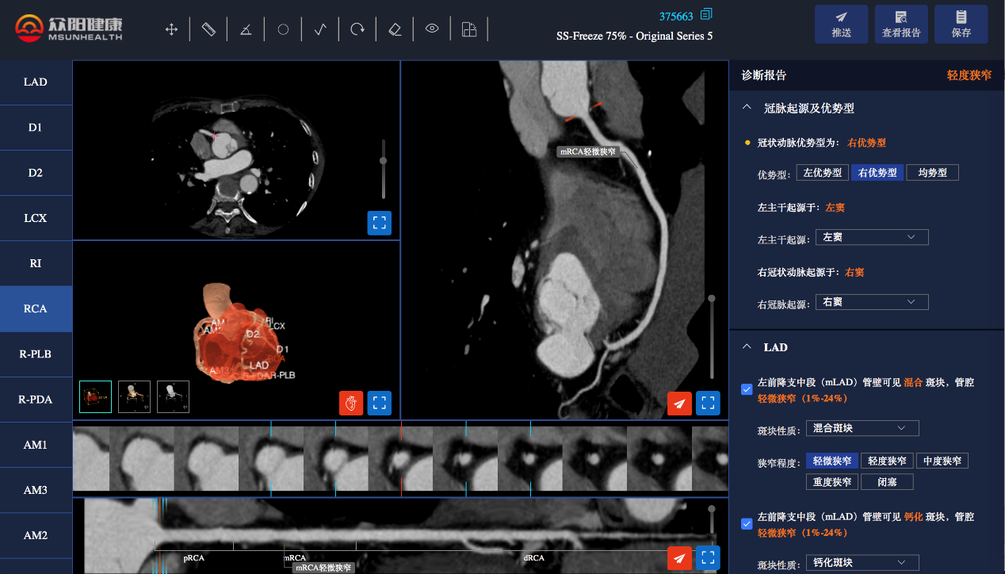Viewport: 1005px width, 574px height.
Task: Maximize the axial CT view panel
Action: point(379,223)
